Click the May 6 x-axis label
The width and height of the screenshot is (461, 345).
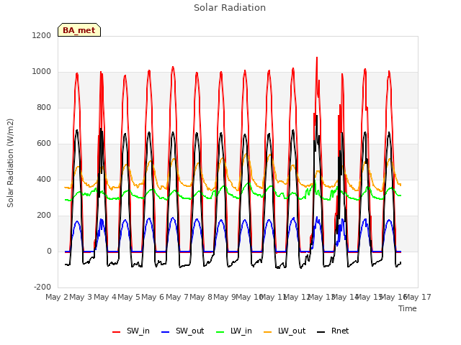coord(153,297)
